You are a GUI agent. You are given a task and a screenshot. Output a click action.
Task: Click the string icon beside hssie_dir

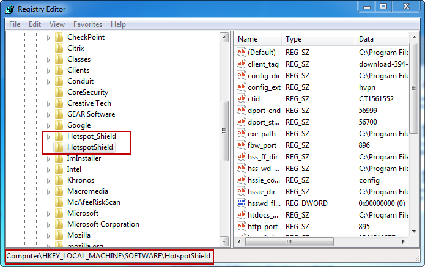click(x=241, y=191)
